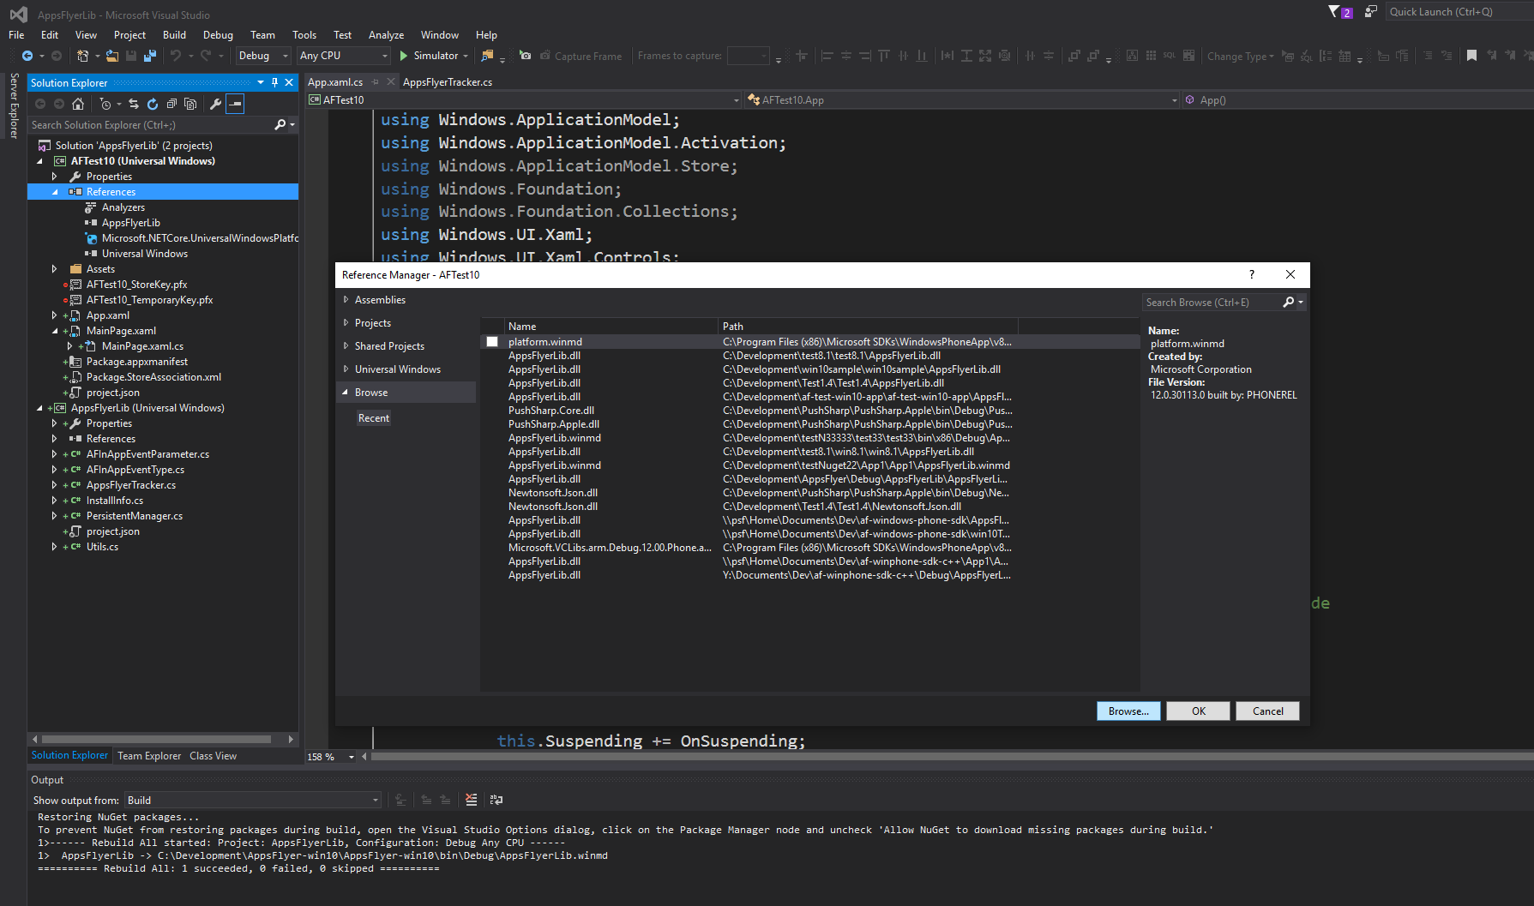Click the Clear All icon in Output toolbar
This screenshot has height=906, width=1534.
[x=471, y=800]
